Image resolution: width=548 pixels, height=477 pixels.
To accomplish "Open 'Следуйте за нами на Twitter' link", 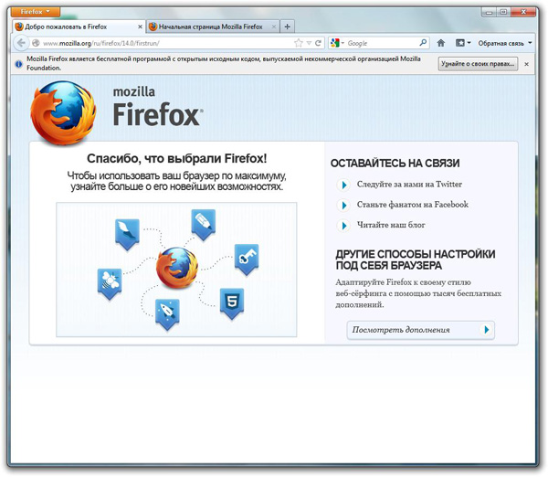I will click(x=409, y=185).
